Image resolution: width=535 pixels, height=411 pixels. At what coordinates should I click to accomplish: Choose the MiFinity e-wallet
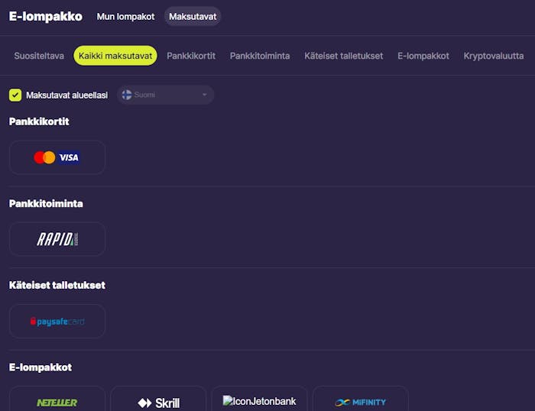[x=360, y=402]
